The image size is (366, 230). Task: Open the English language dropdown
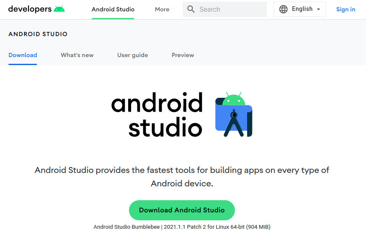(300, 9)
